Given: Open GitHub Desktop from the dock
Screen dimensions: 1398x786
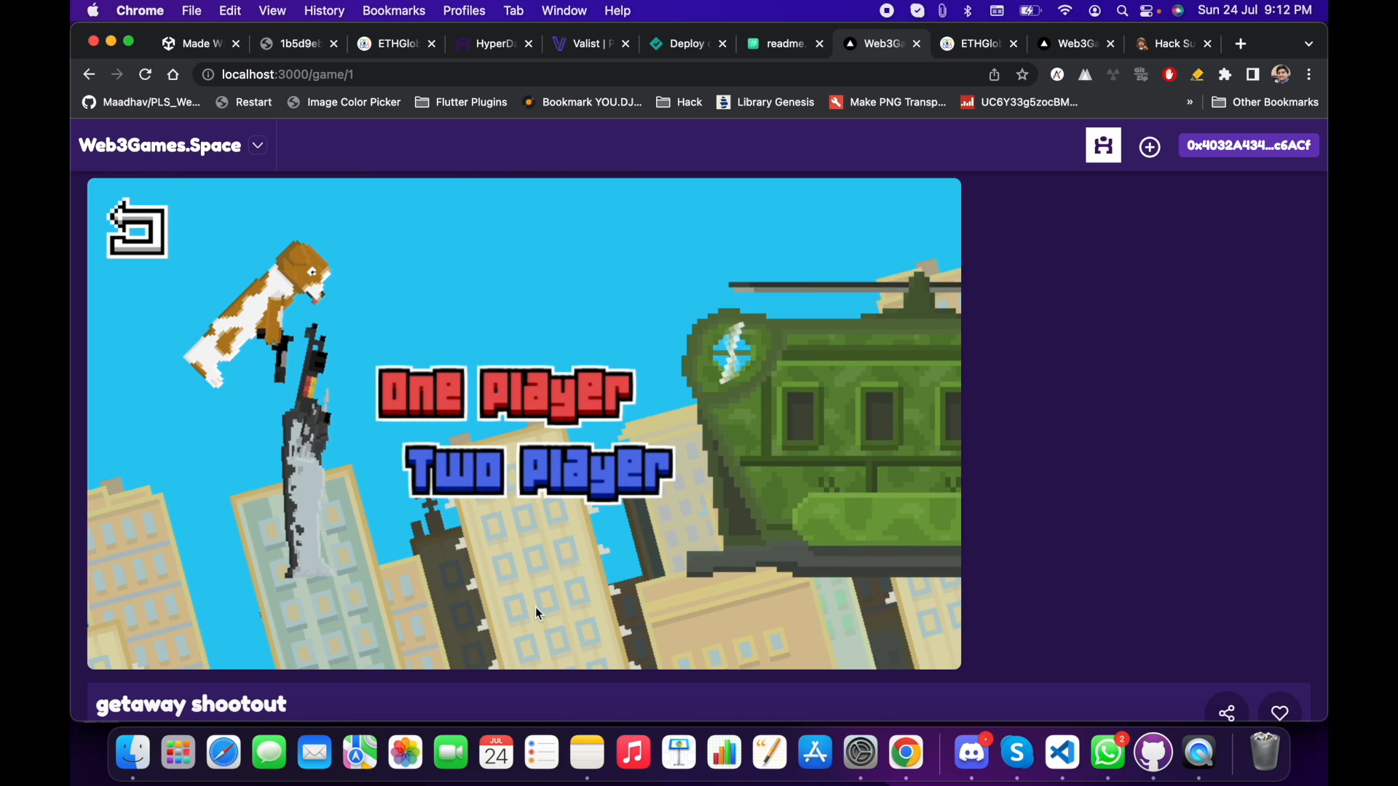Looking at the screenshot, I should tap(1154, 753).
